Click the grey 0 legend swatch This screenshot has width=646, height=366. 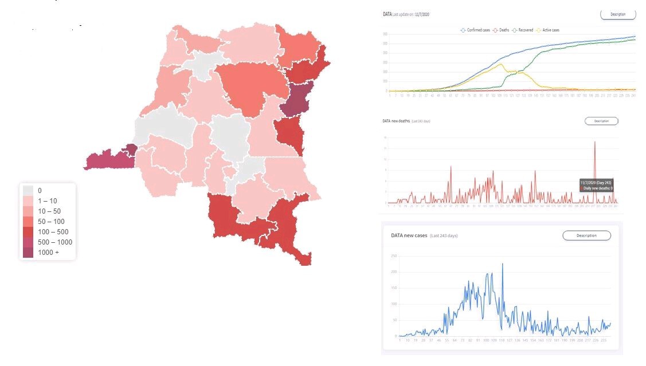(x=28, y=190)
